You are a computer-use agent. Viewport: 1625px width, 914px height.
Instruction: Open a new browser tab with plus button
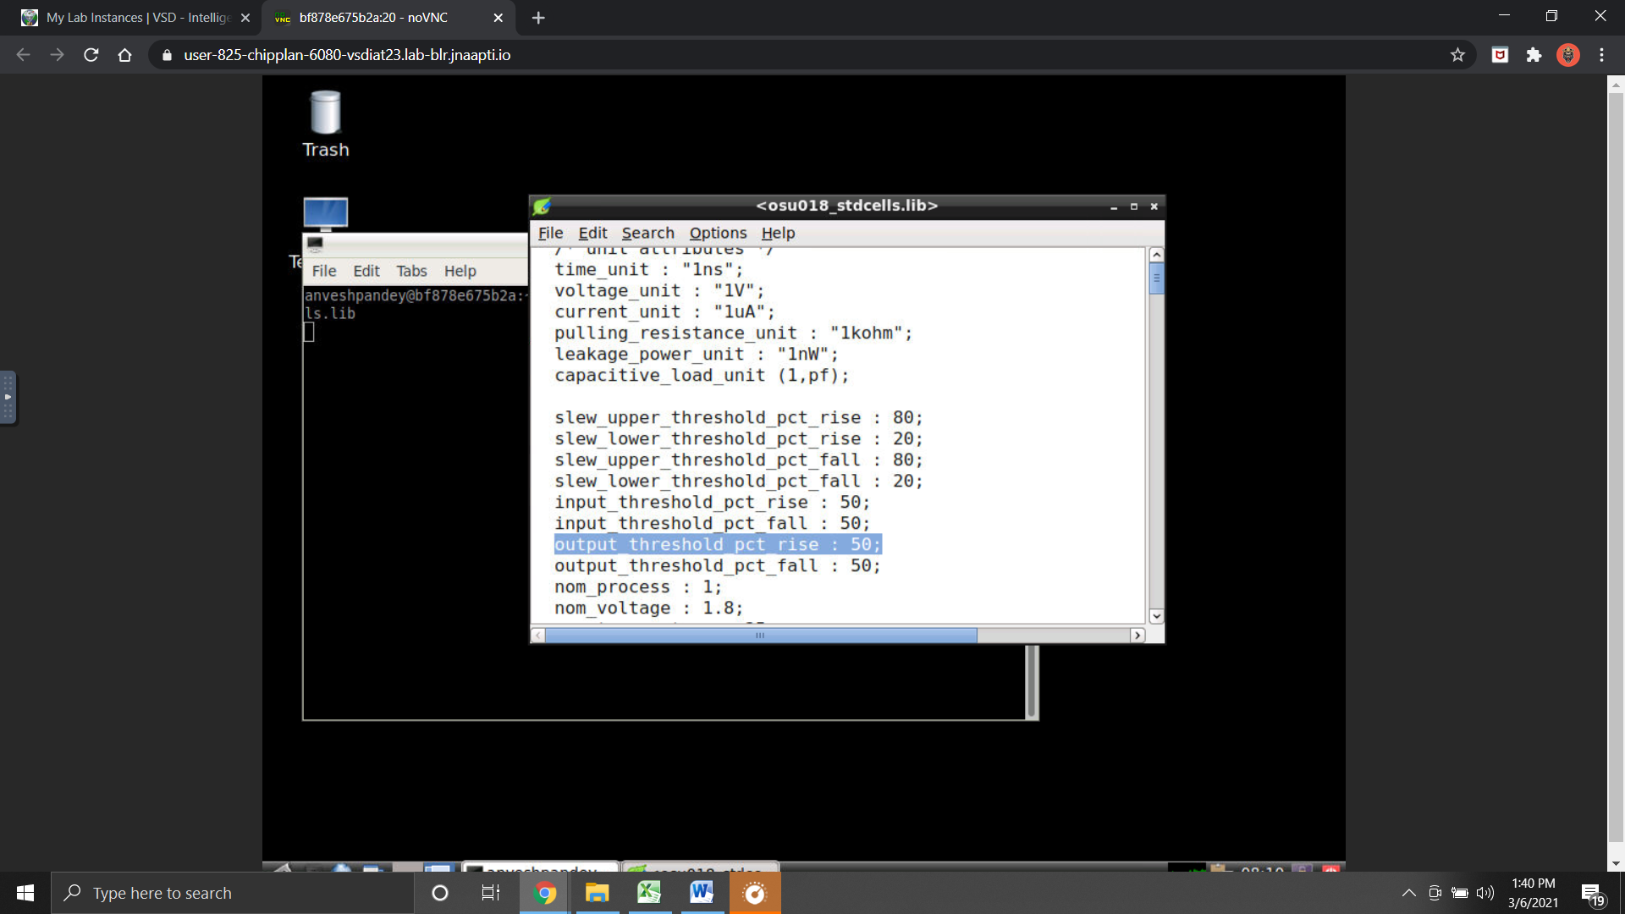(538, 17)
